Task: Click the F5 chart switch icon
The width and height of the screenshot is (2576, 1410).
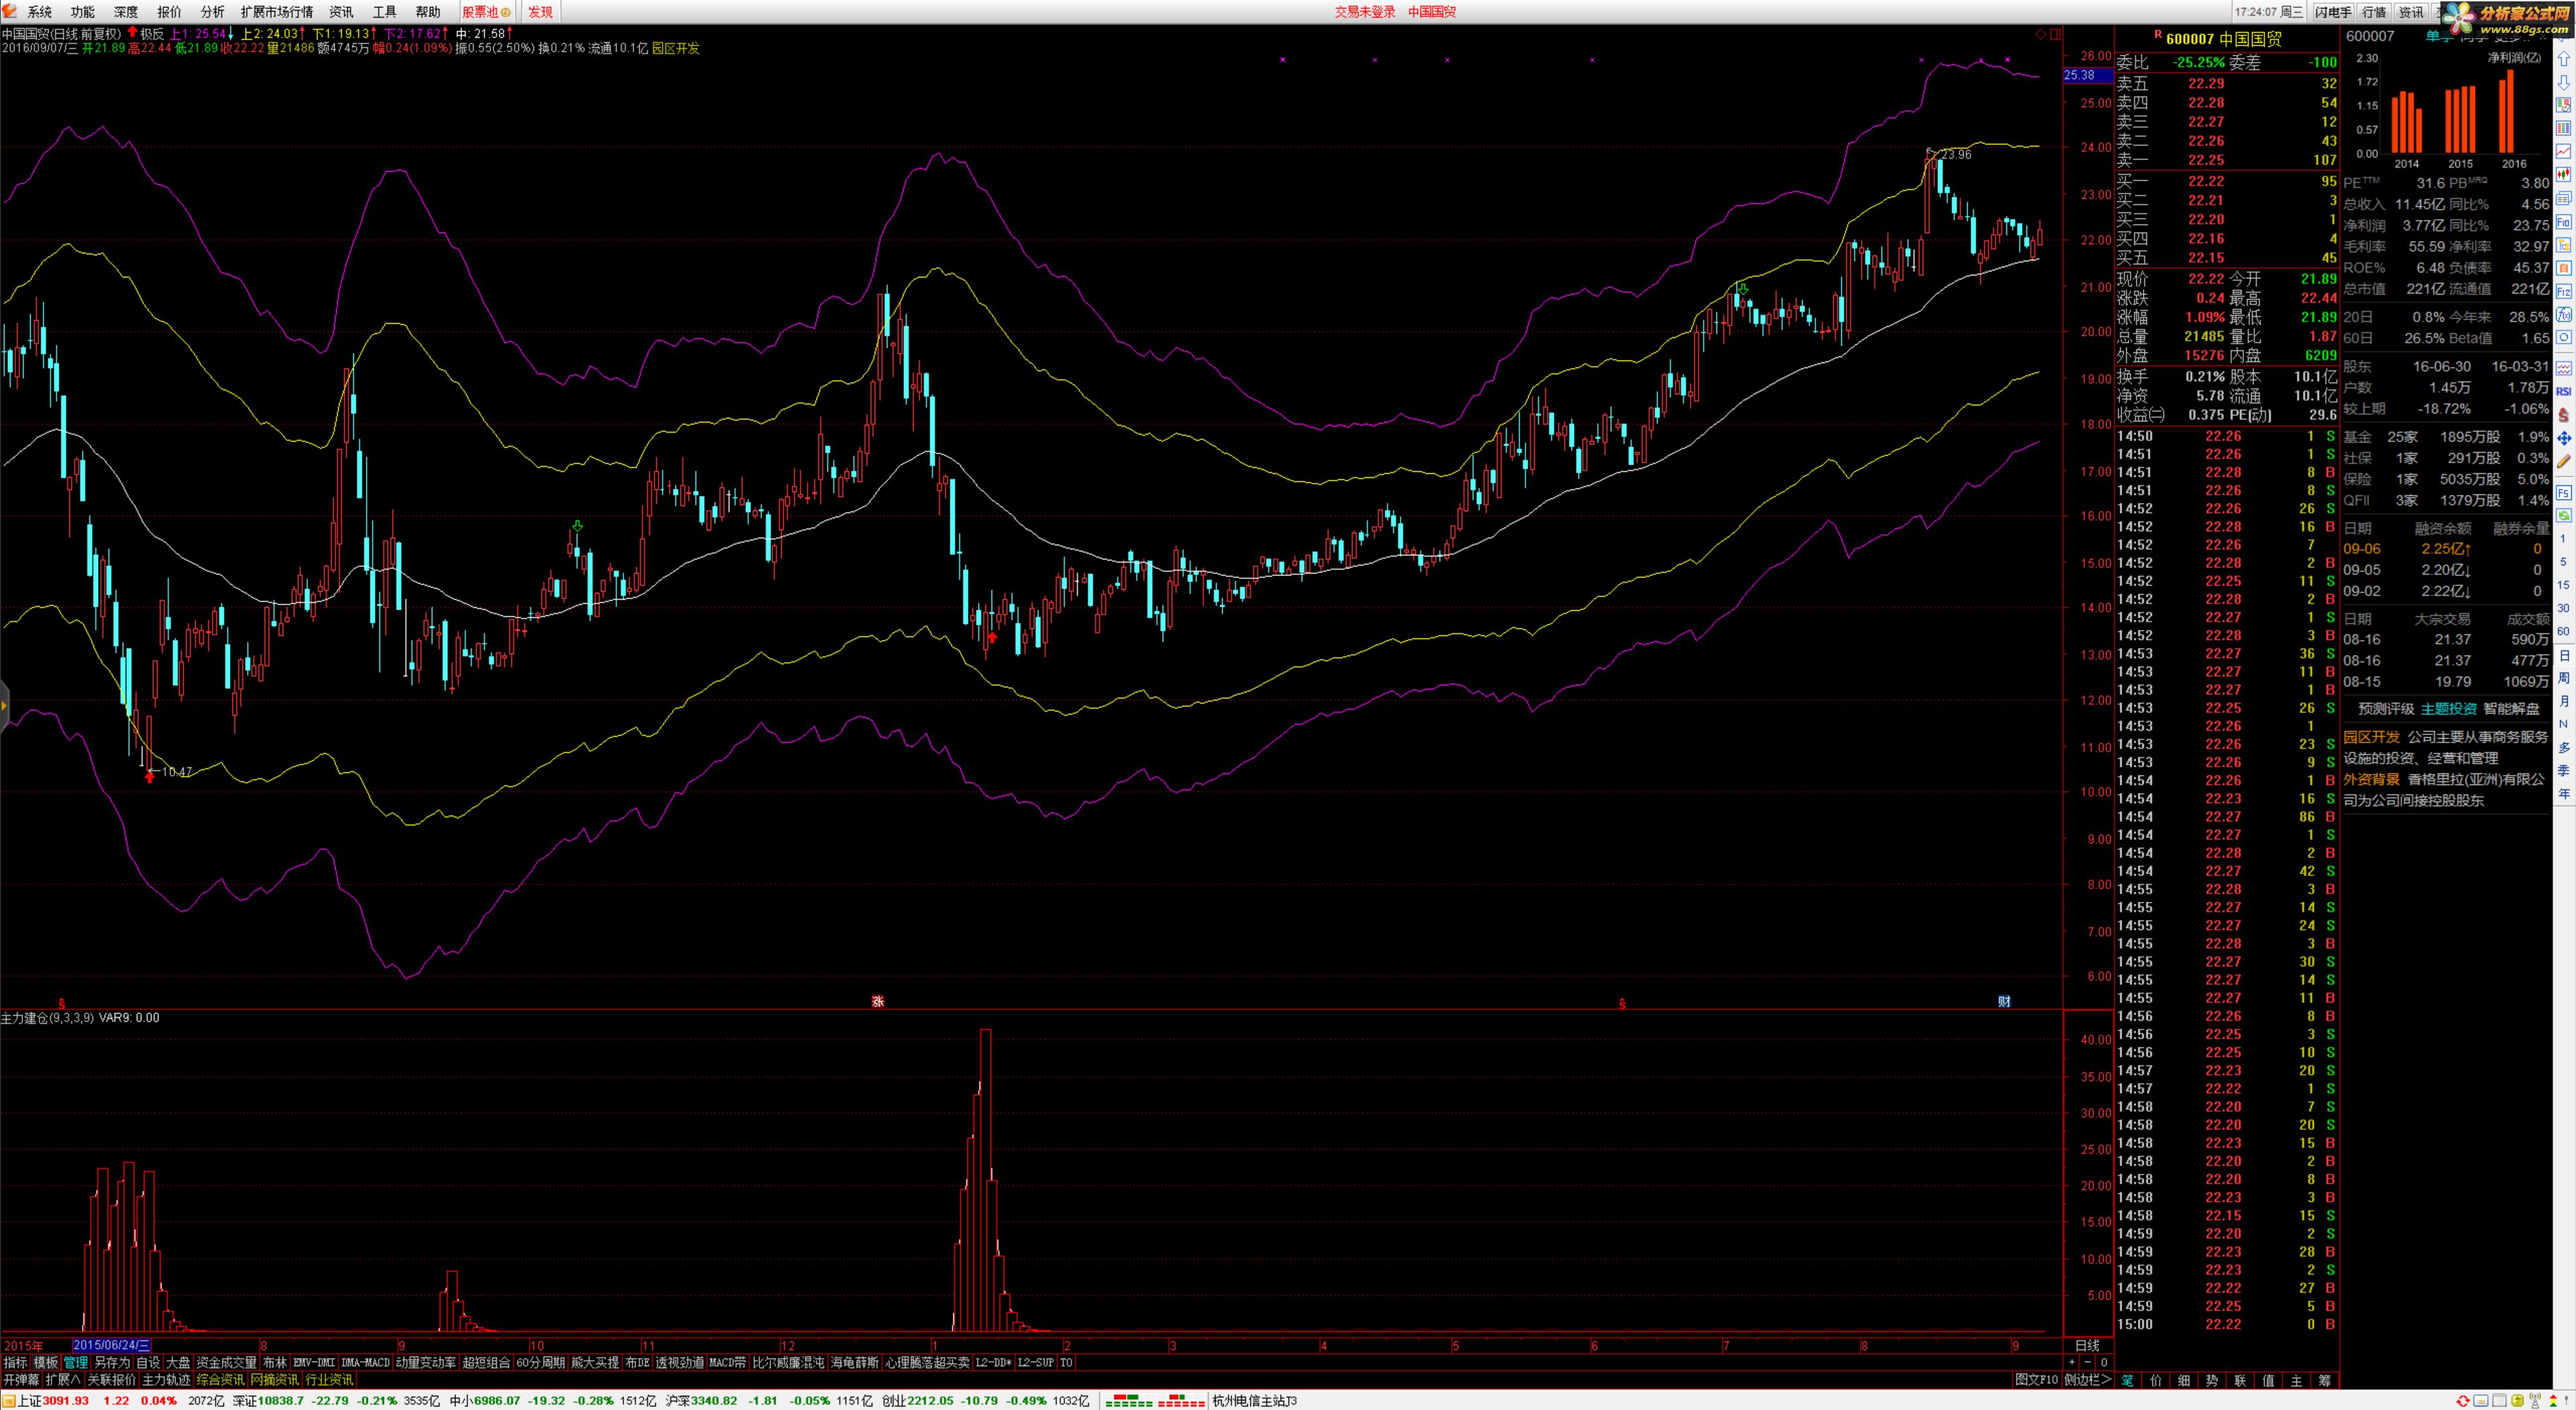Action: (x=2564, y=493)
